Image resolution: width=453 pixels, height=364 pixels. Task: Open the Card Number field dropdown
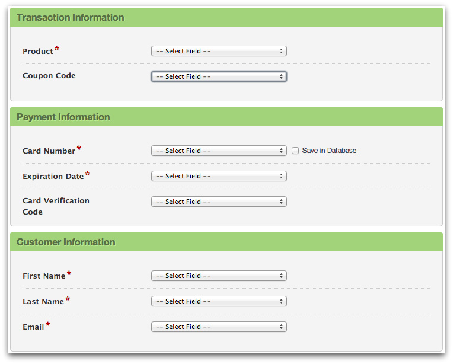tap(219, 151)
